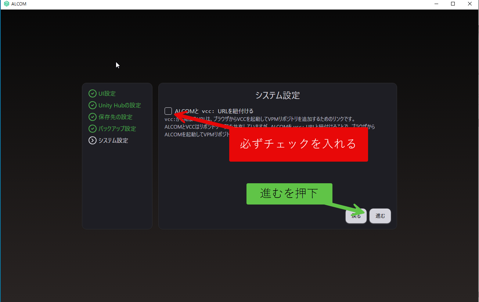Click the checkmark icon beside UI設定
479x302 pixels.
[x=93, y=93]
